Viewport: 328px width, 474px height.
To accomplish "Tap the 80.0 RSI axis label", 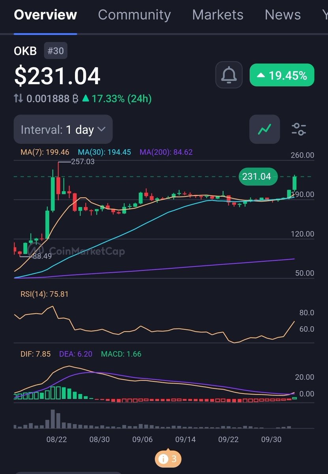I will [307, 313].
